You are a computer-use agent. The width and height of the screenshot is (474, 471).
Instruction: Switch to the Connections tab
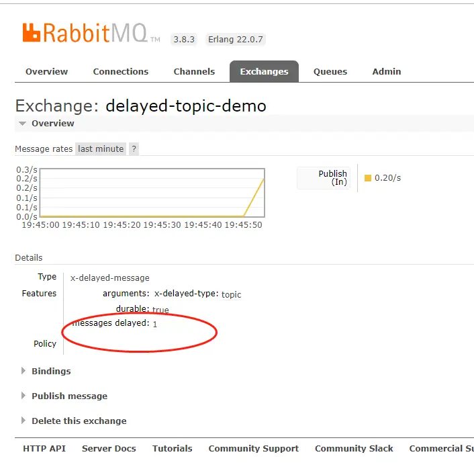(121, 71)
